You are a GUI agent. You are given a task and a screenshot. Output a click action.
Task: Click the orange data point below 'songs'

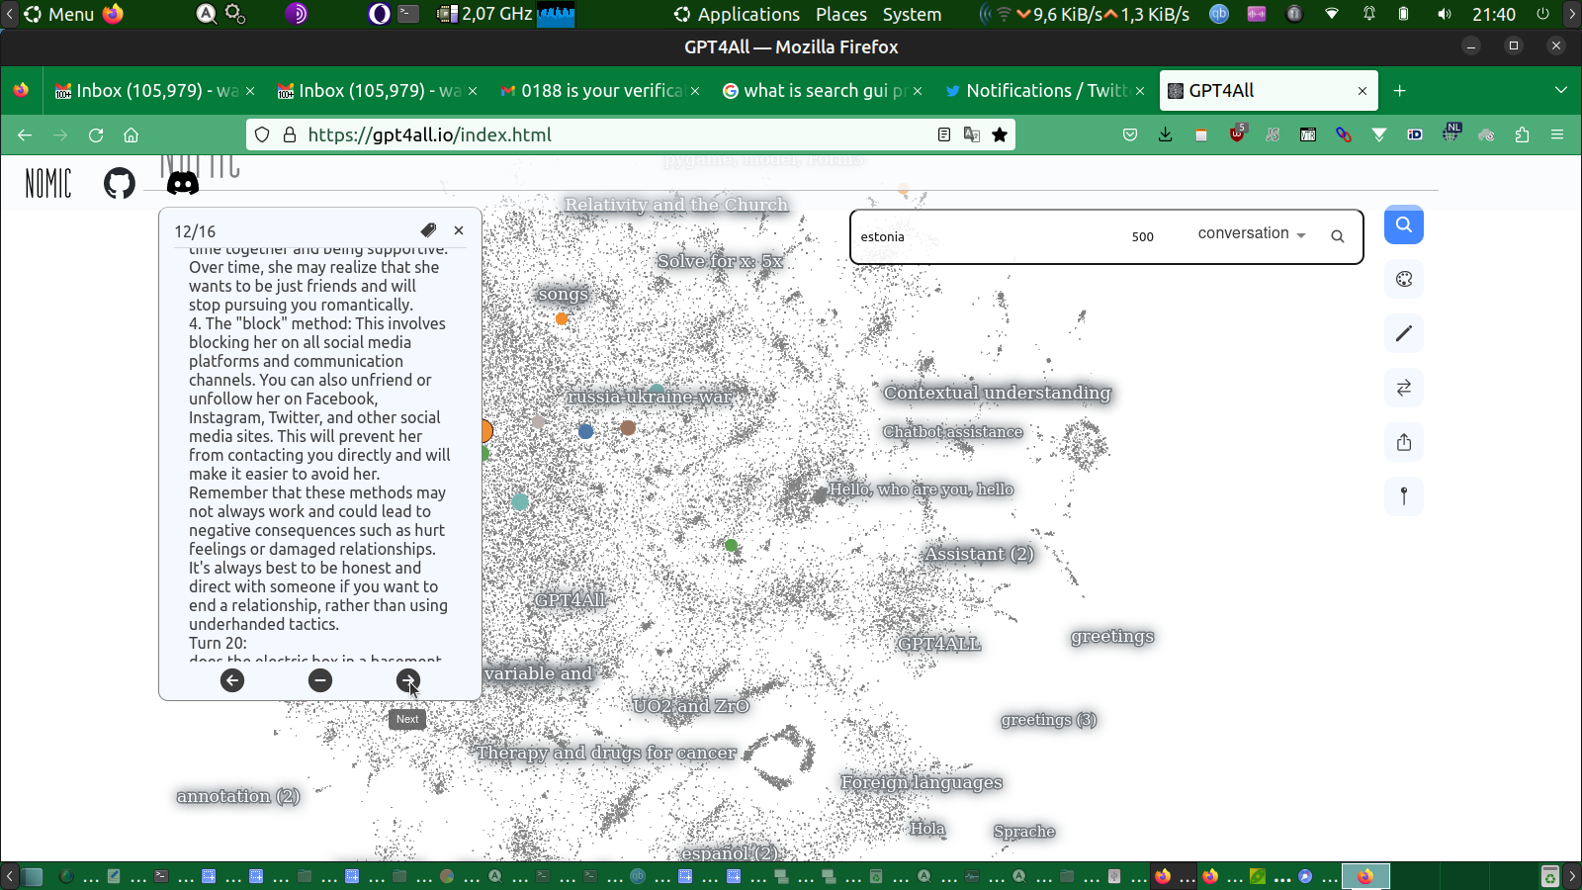click(x=562, y=318)
